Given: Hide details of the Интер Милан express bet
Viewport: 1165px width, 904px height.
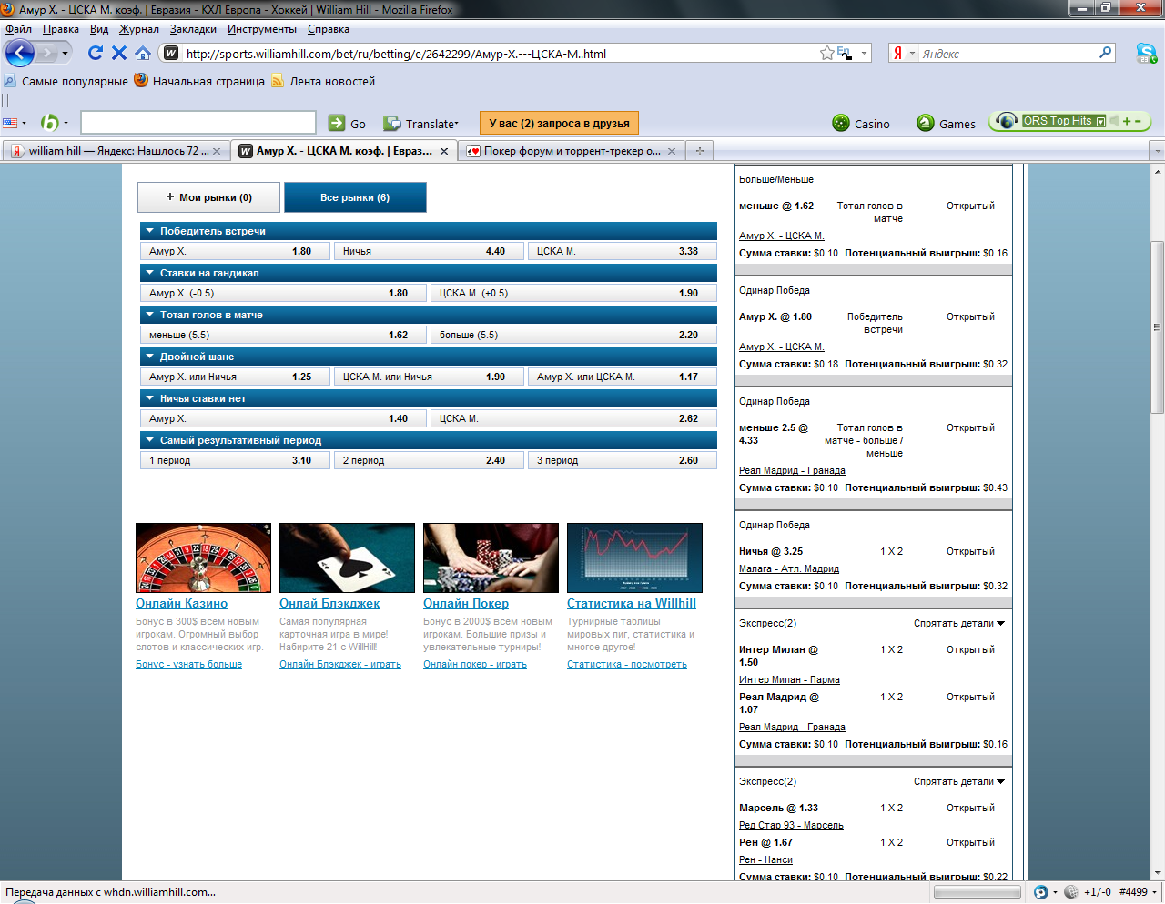Looking at the screenshot, I should [959, 623].
